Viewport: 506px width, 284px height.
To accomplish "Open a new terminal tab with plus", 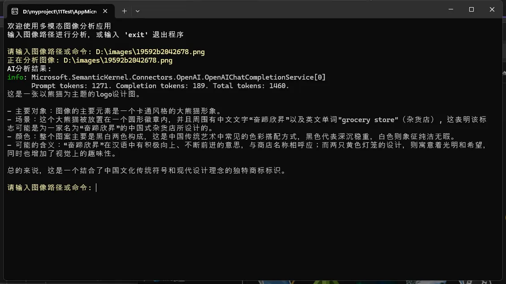I will tap(124, 11).
